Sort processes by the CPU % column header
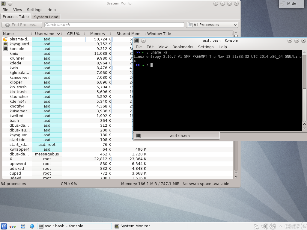The image size is (307, 230). [73, 34]
